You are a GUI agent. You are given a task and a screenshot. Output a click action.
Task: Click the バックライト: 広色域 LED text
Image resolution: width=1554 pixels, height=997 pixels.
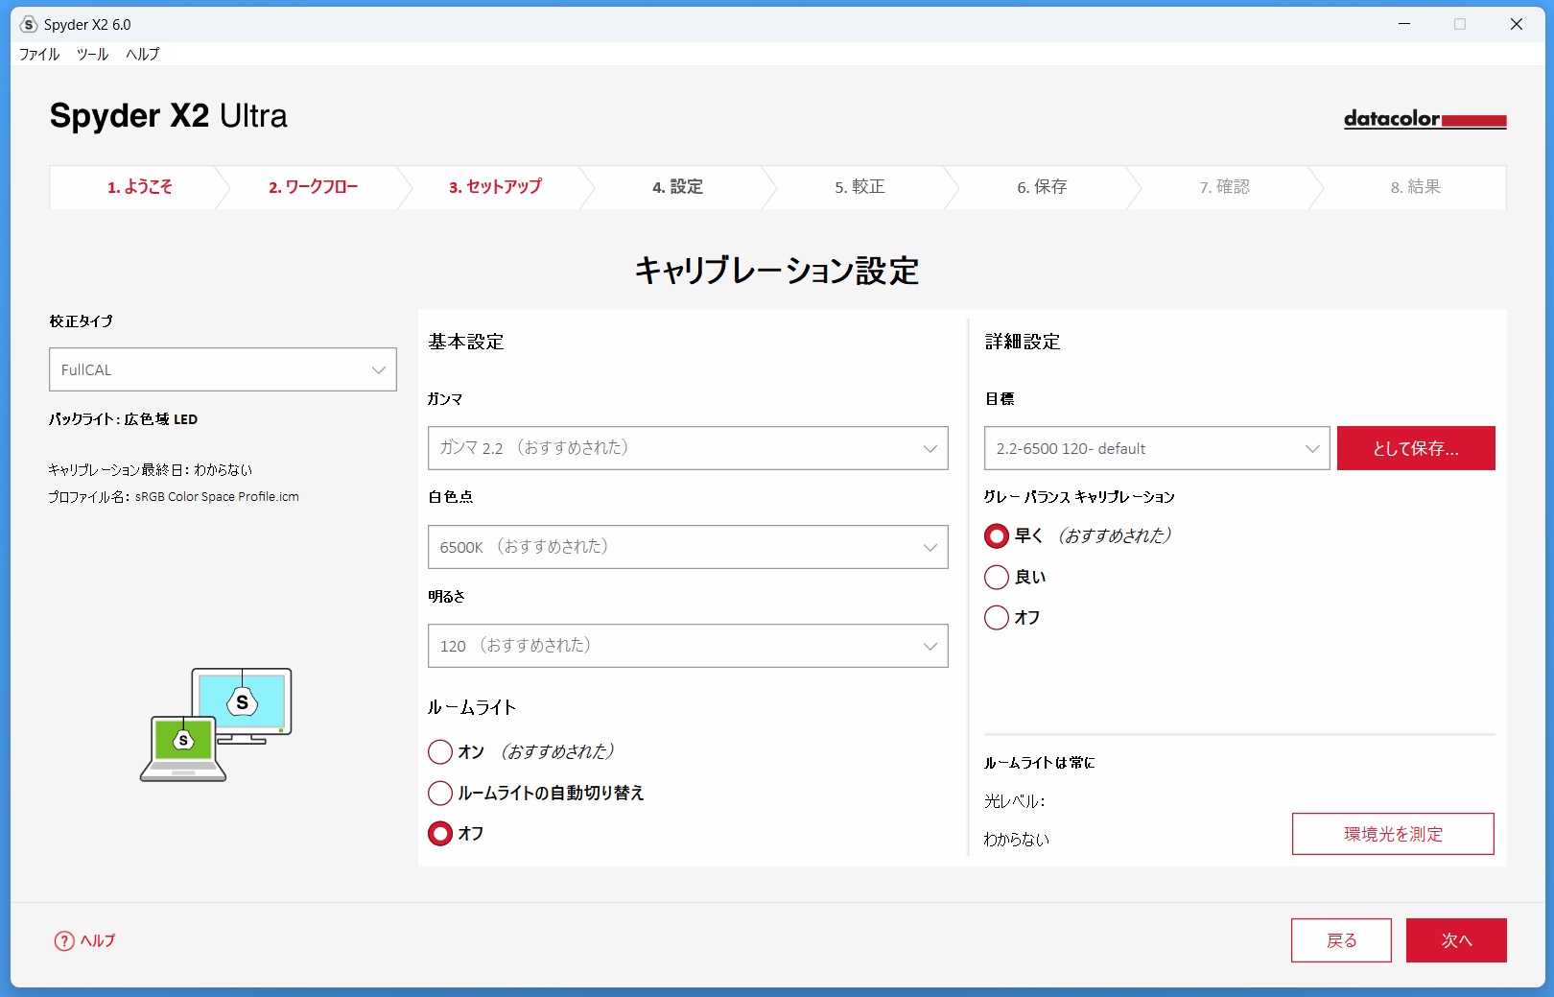point(124,419)
